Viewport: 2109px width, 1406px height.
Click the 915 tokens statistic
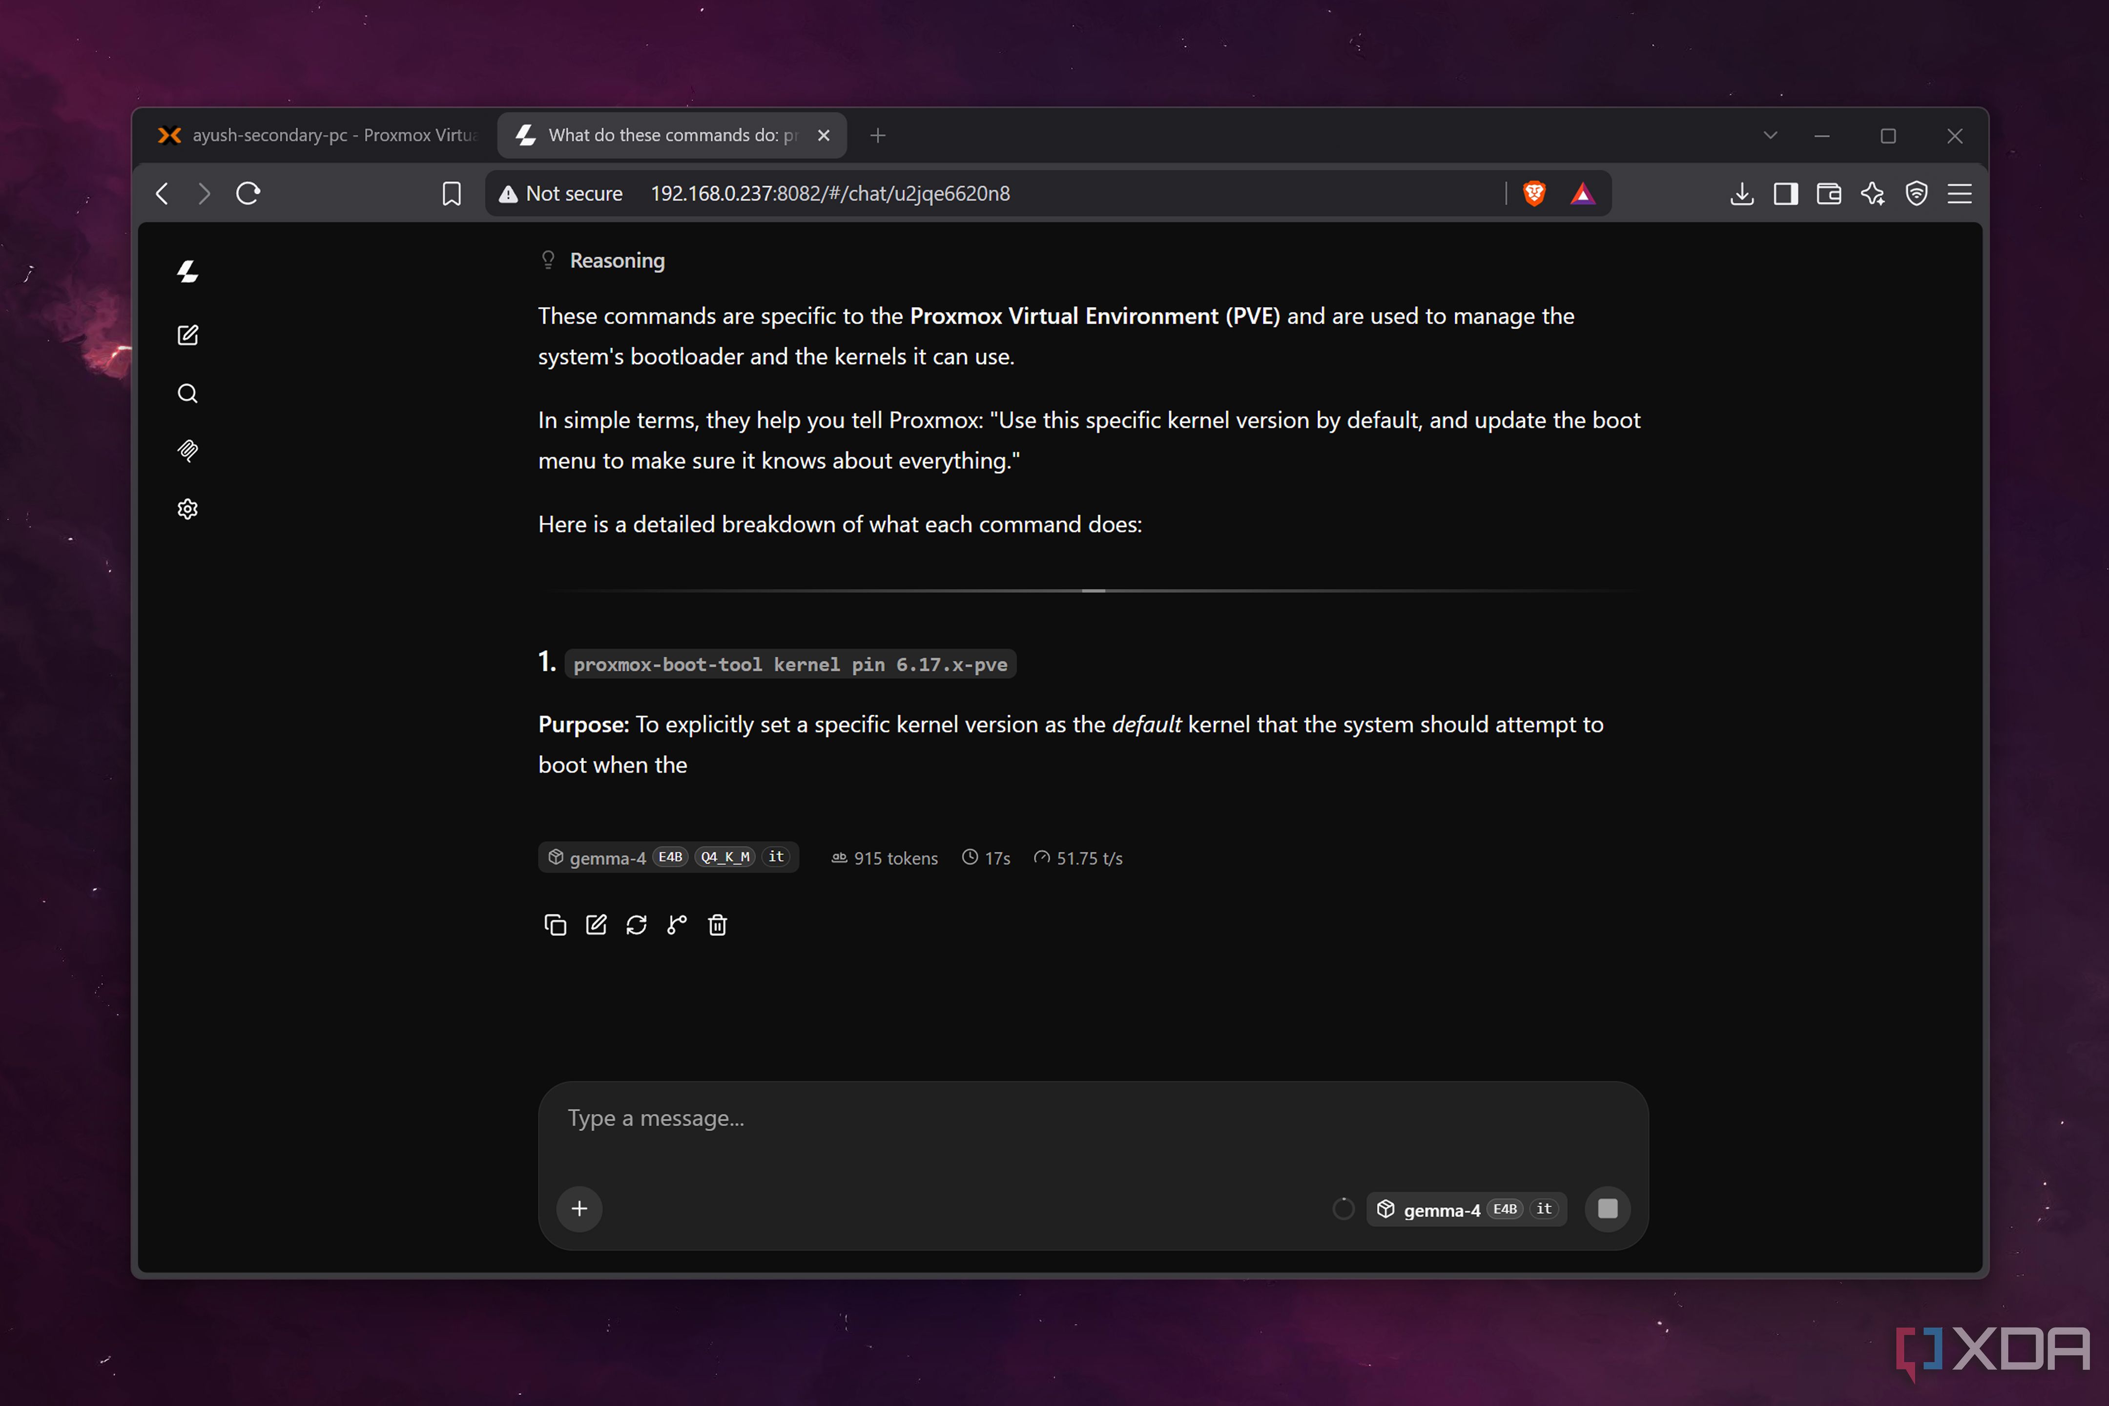885,858
